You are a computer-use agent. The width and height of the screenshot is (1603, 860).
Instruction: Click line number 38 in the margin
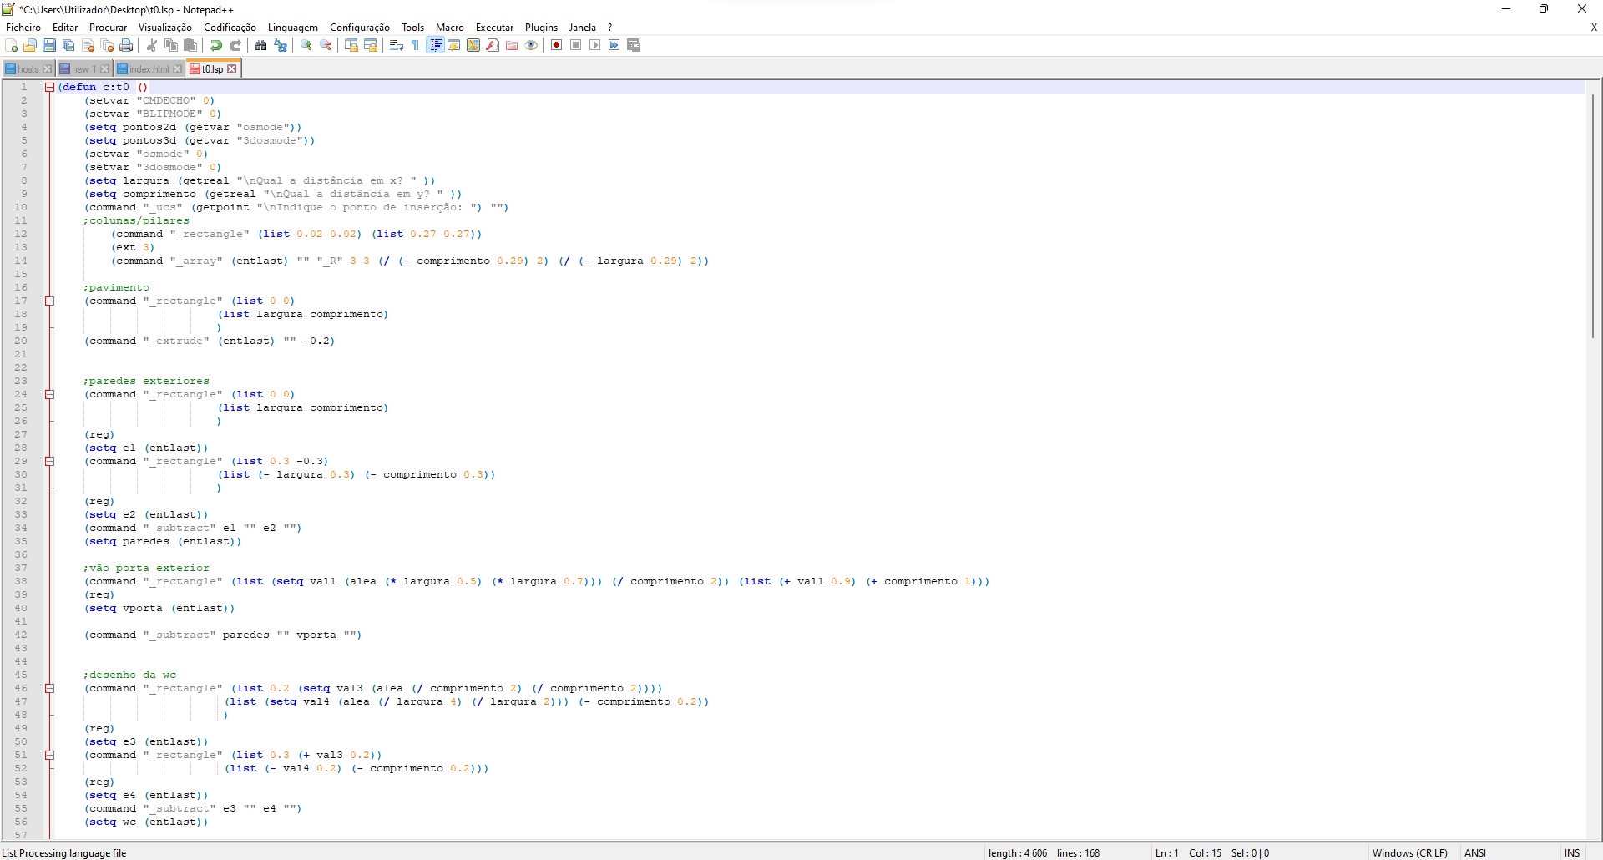tap(22, 581)
